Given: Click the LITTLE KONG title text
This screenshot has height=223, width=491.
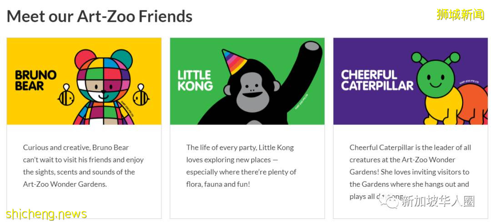Looking at the screenshot, I should (x=195, y=80).
